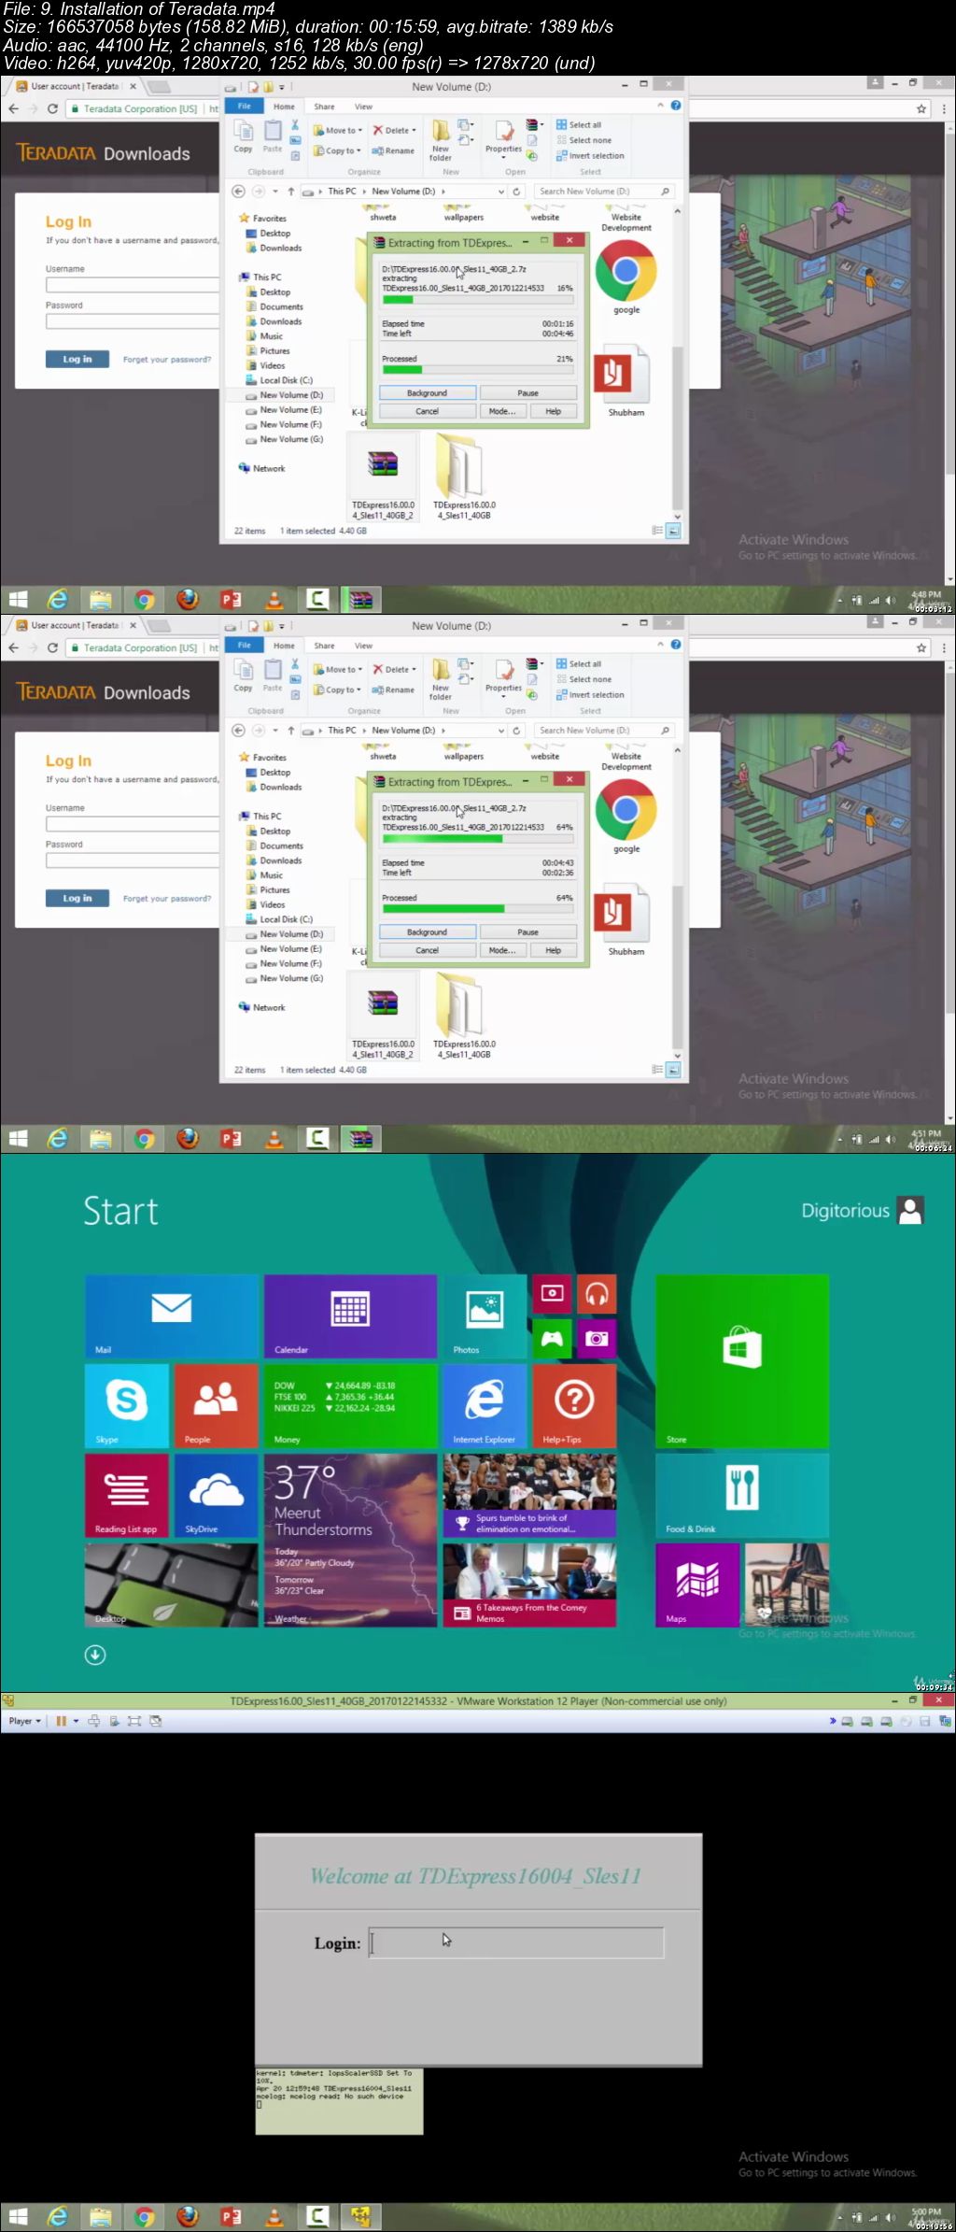The height and width of the screenshot is (2232, 956).
Task: Open the Store tile
Action: (742, 1361)
